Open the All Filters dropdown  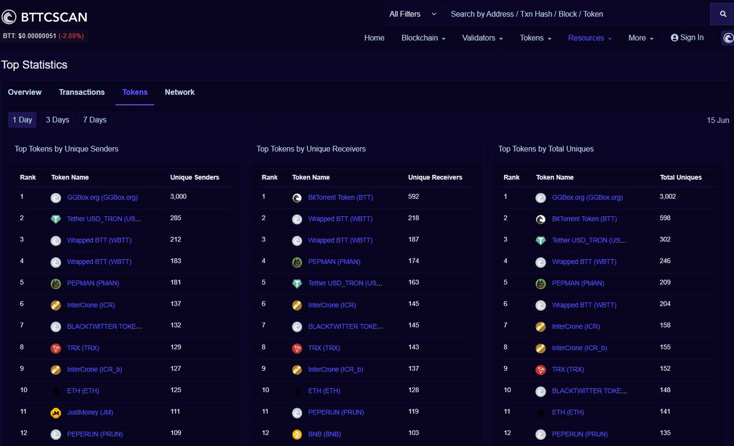(413, 14)
